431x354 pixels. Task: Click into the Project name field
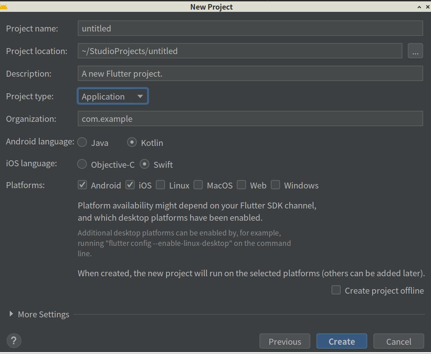tap(250, 29)
